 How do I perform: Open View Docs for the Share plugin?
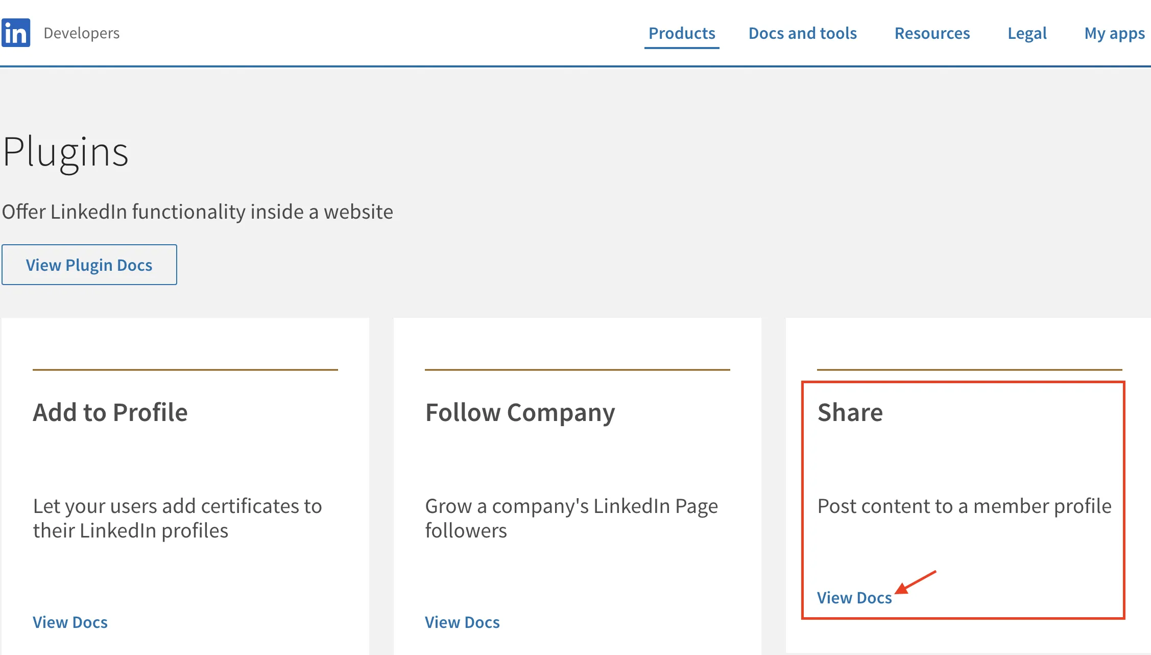click(854, 597)
